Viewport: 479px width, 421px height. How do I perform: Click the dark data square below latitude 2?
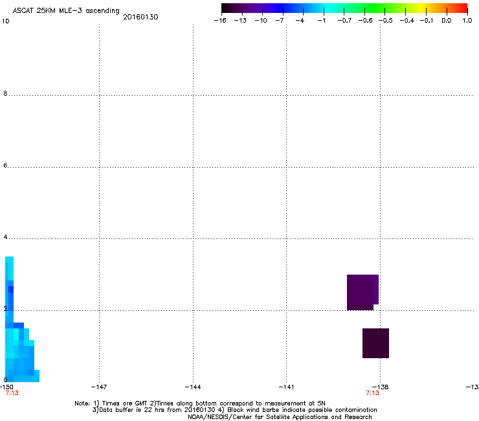pyautogui.click(x=375, y=343)
